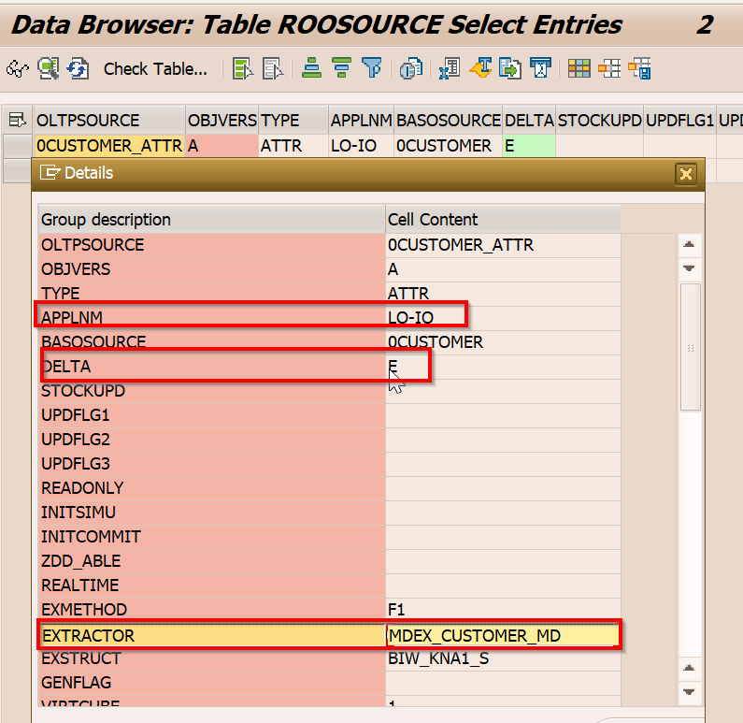Click the Select All green list icon
The image size is (743, 723).
(243, 68)
